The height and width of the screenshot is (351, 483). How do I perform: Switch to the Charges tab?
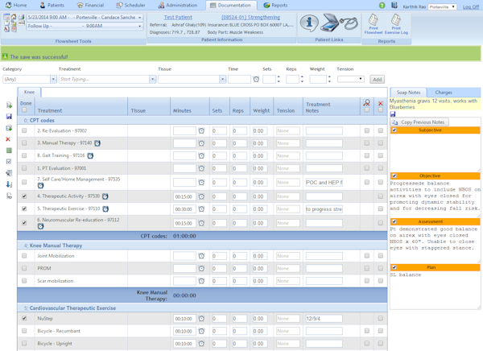coord(444,92)
